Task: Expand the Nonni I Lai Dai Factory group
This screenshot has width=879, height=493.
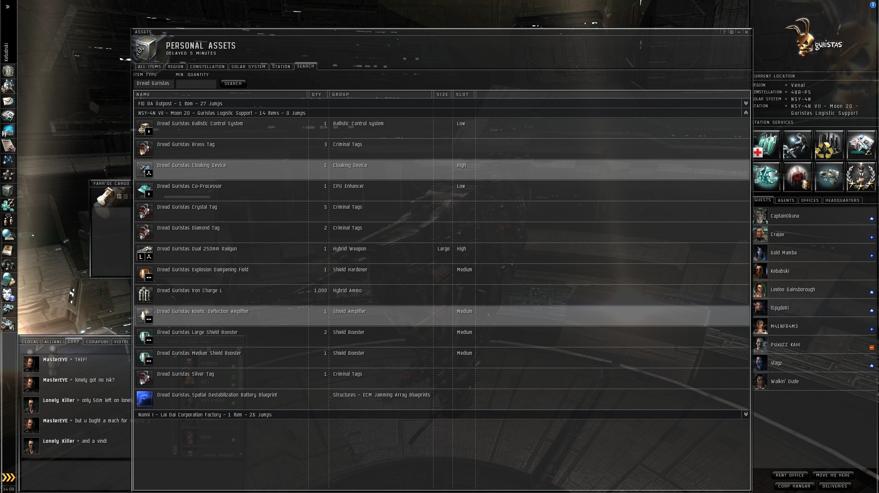Action: (x=745, y=414)
